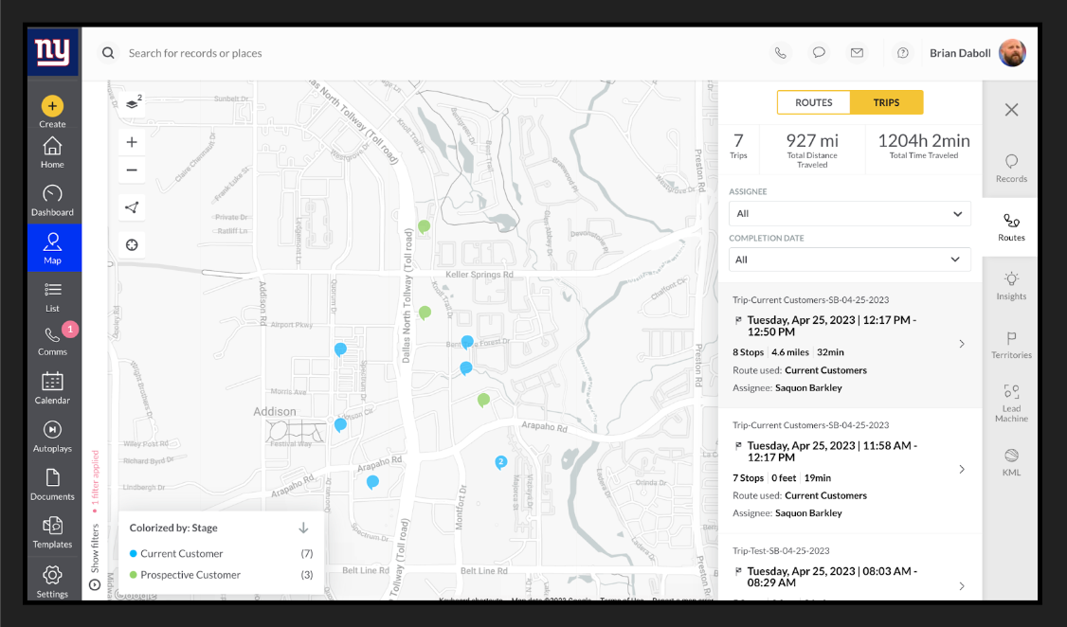Click the 7 Trips count
The image size is (1067, 627).
[x=738, y=145]
